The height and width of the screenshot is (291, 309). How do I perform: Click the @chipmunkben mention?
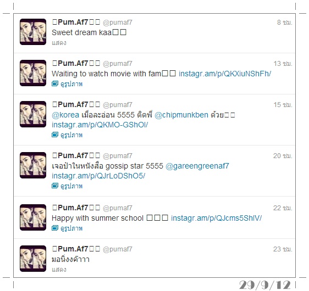tap(181, 115)
